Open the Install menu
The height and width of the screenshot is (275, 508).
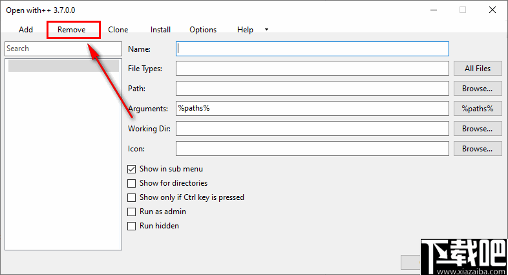pyautogui.click(x=160, y=30)
